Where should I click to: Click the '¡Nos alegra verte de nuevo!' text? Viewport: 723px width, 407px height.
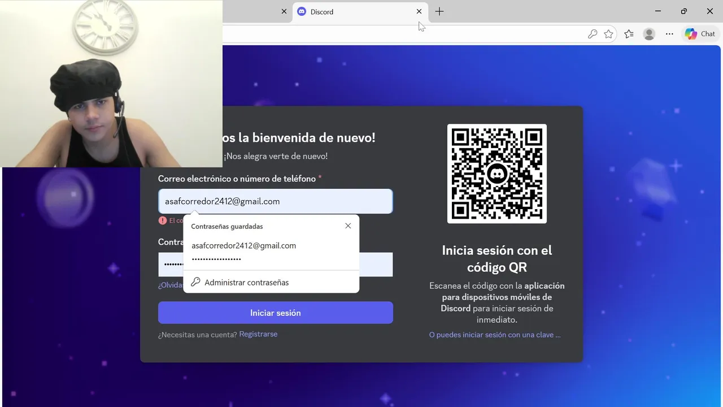(x=276, y=156)
